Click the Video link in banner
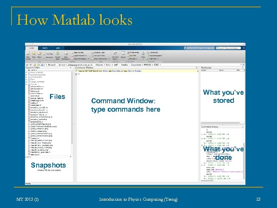277x208 pixels. coord(105,71)
